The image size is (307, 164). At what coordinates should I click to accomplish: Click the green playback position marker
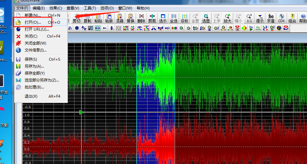pyautogui.click(x=82, y=112)
